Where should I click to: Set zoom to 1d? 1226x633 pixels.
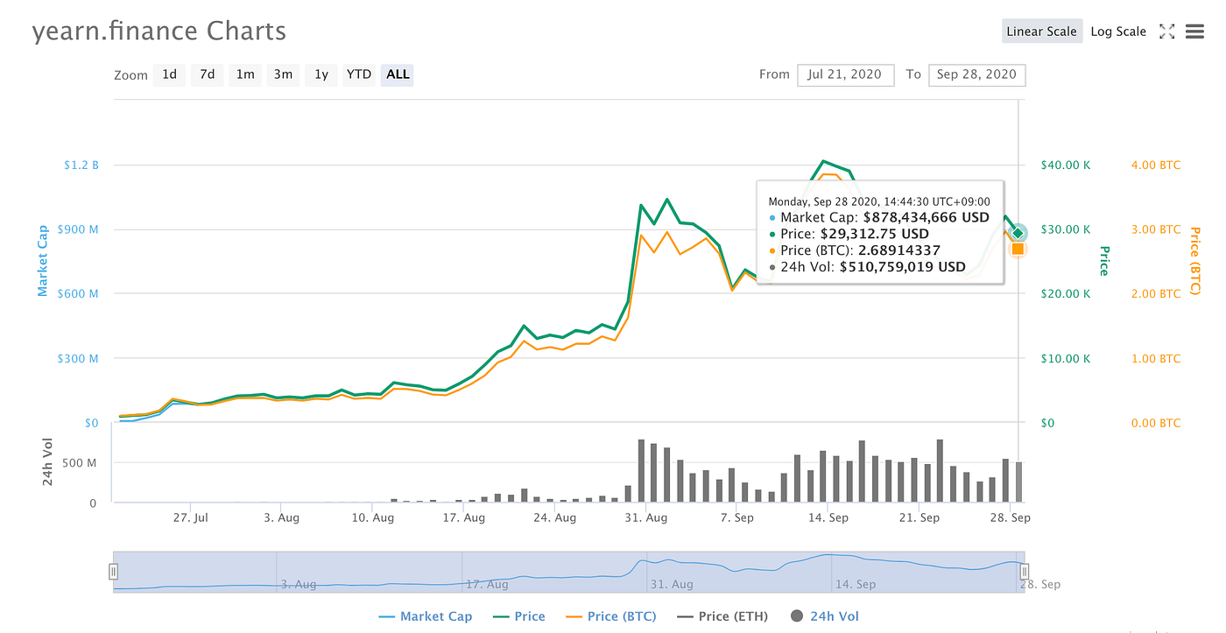[x=169, y=74]
